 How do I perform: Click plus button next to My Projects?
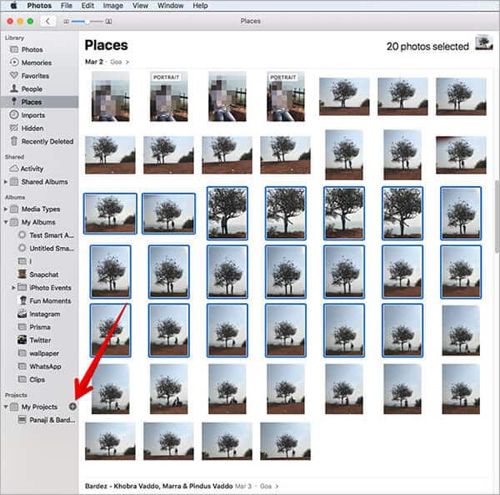[x=72, y=407]
